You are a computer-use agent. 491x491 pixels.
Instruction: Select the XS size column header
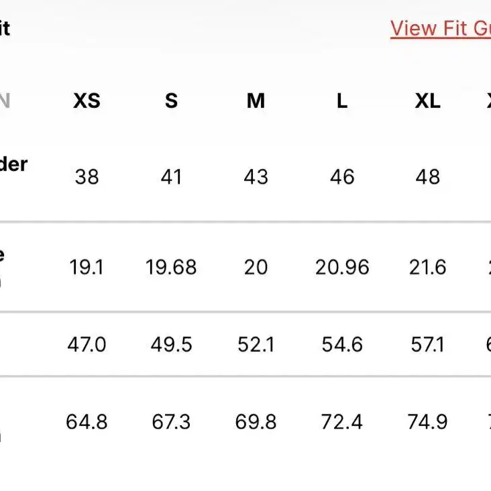pyautogui.click(x=87, y=101)
